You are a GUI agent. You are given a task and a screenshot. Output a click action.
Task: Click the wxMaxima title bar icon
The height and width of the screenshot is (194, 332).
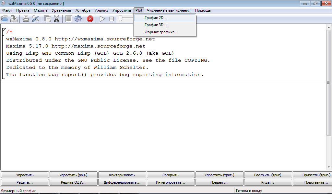pos(3,3)
